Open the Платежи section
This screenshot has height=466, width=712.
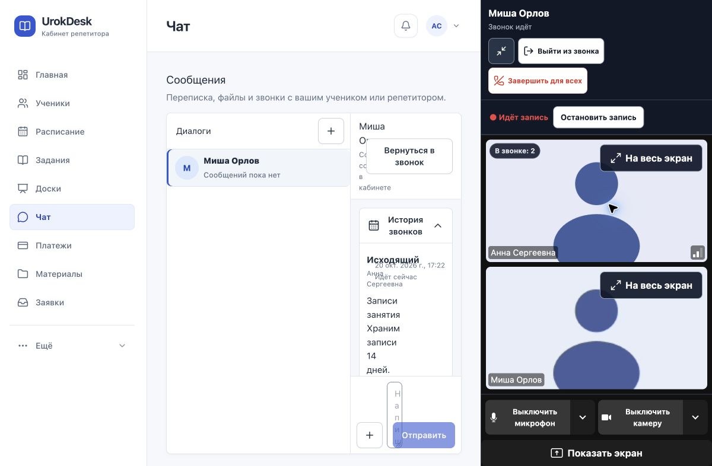(x=72, y=245)
